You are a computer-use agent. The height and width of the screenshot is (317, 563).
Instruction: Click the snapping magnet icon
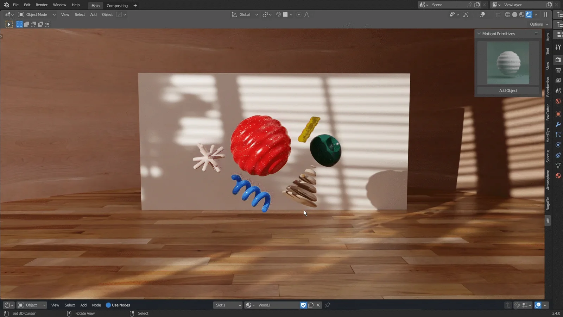point(278,14)
